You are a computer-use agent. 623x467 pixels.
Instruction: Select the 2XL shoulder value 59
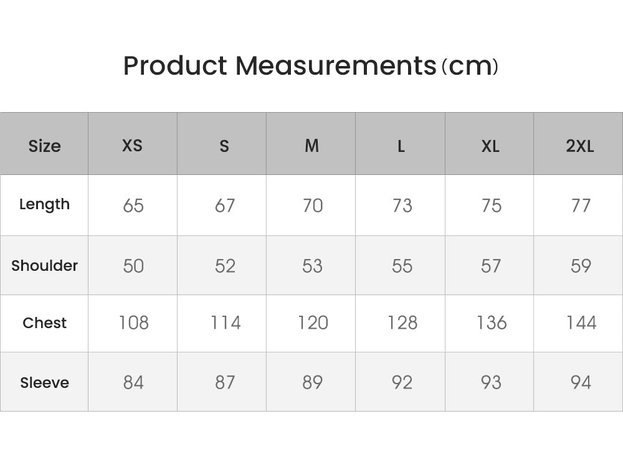click(x=581, y=266)
